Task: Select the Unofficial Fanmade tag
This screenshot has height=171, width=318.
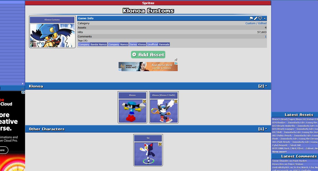Action: coord(158,45)
